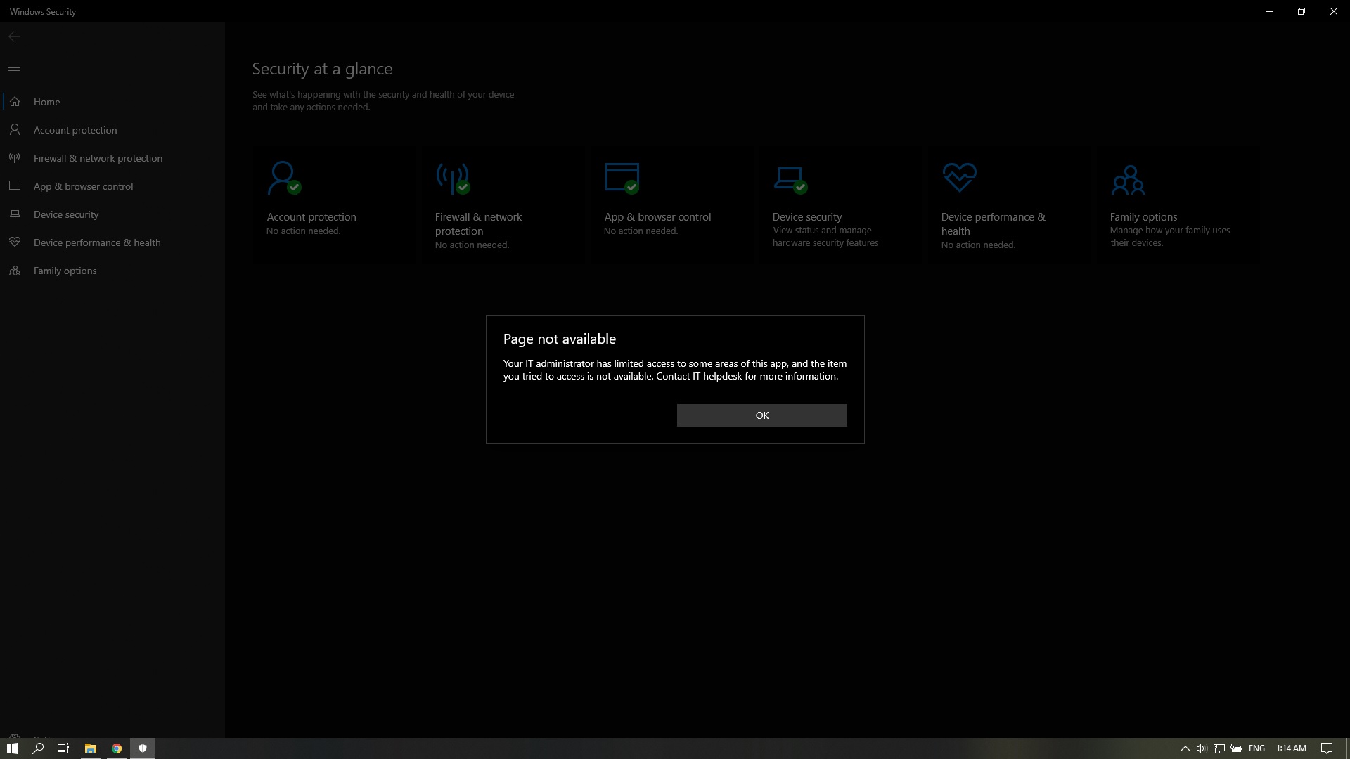Select Device performance & health tile title
Screen dimensions: 1350x759
(x=993, y=224)
